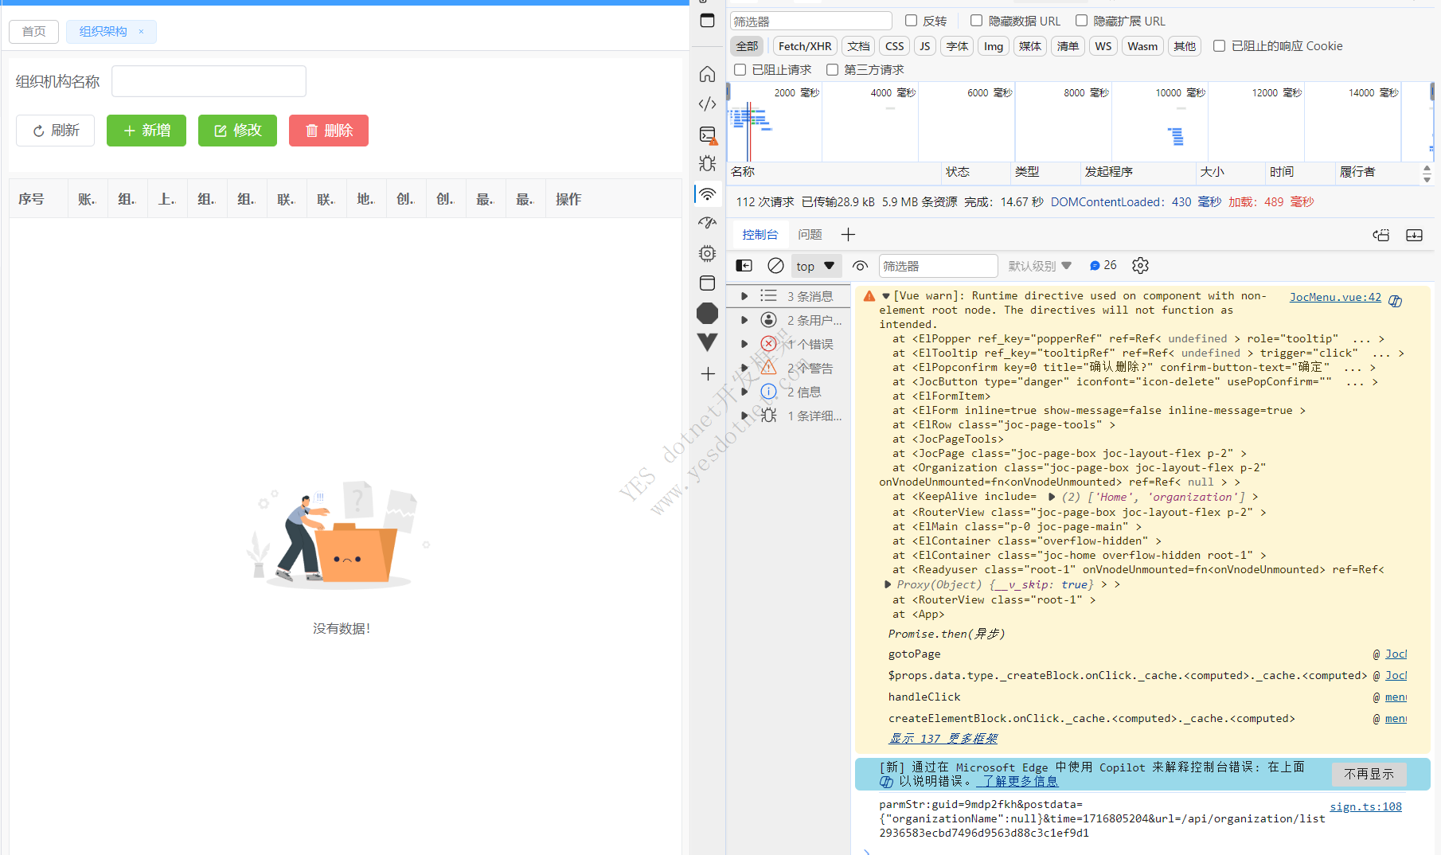Viewport: 1441px width, 855px height.
Task: Toggle the device emulation icon at the top of DevTools
Action: 707,20
